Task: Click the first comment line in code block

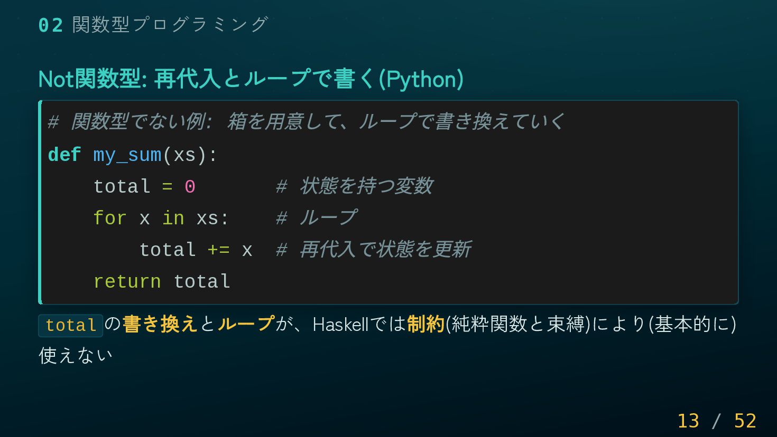Action: [306, 122]
